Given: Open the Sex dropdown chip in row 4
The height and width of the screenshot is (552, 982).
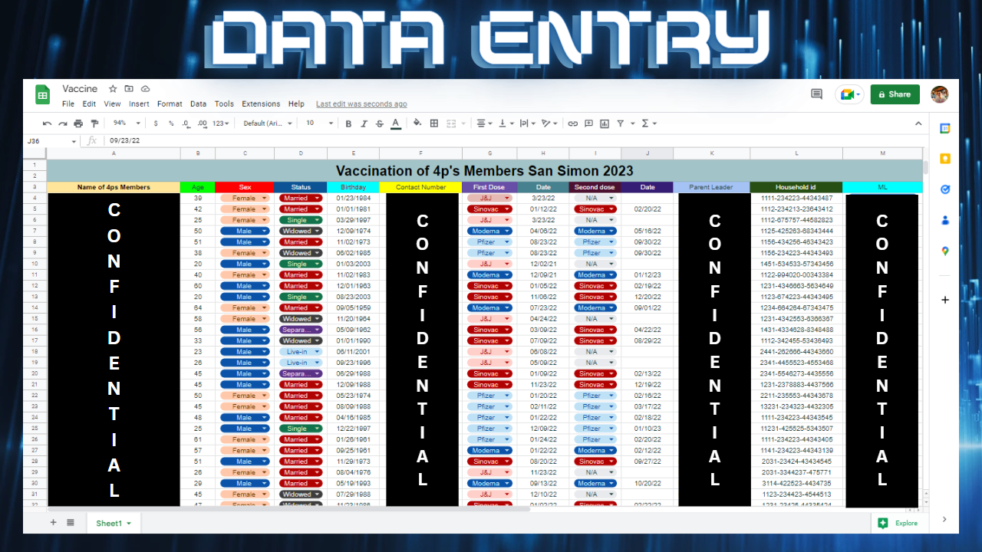Looking at the screenshot, I should pos(245,198).
